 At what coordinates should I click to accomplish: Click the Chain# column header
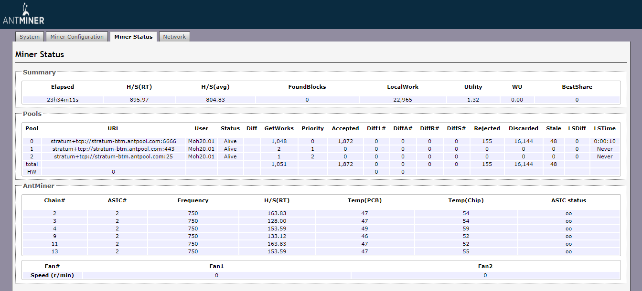54,200
